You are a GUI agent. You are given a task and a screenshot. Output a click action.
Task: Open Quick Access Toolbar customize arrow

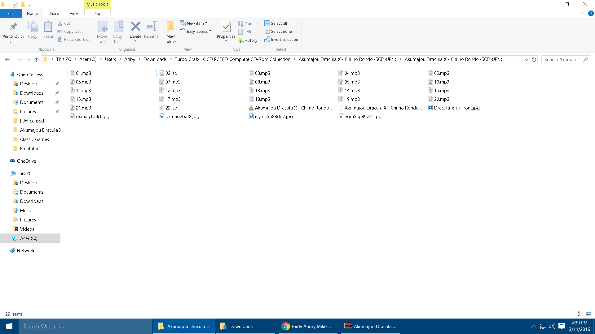tap(30, 5)
